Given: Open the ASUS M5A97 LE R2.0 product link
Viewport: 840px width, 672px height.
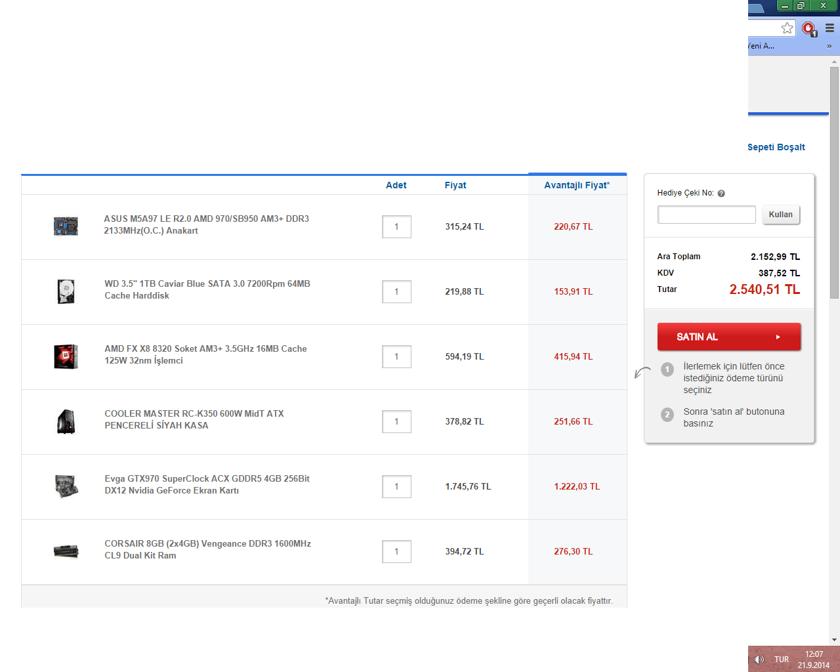Looking at the screenshot, I should tap(206, 224).
